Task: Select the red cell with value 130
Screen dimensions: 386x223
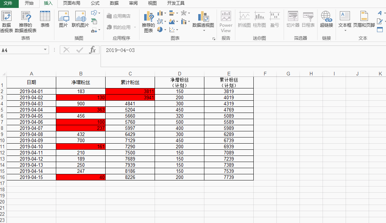Action: 81,97
